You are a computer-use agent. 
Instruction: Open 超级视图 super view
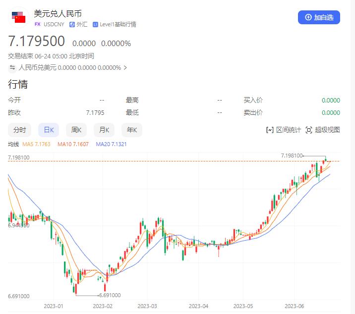(x=323, y=130)
